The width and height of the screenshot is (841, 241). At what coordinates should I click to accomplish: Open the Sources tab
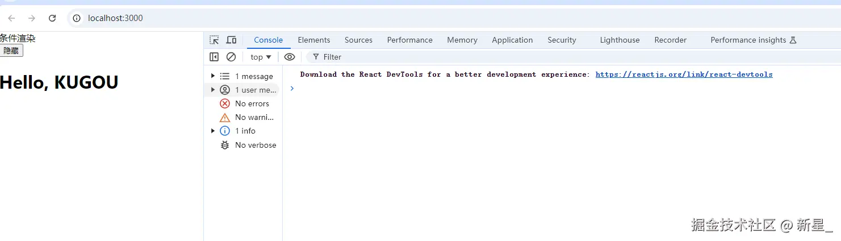(x=358, y=40)
